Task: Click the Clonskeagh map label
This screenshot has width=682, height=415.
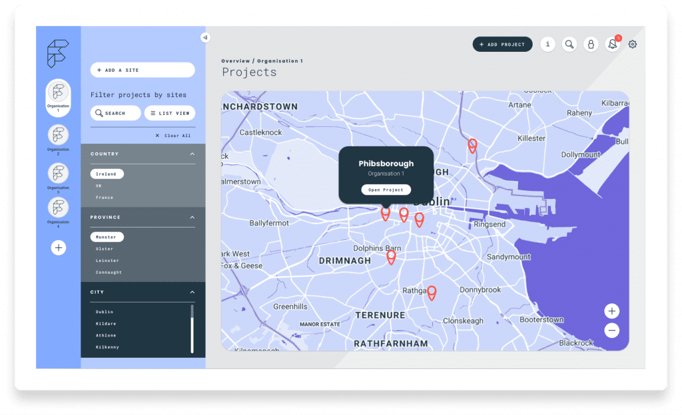Action: (463, 321)
